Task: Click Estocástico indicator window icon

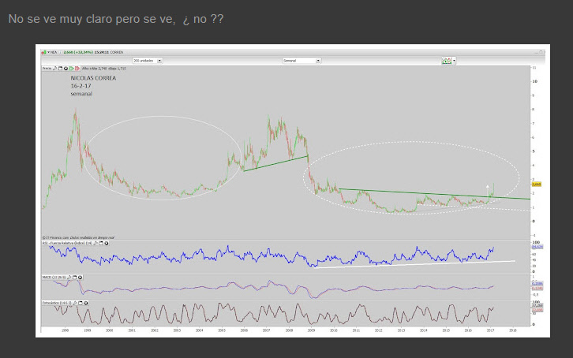Action: (x=81, y=303)
